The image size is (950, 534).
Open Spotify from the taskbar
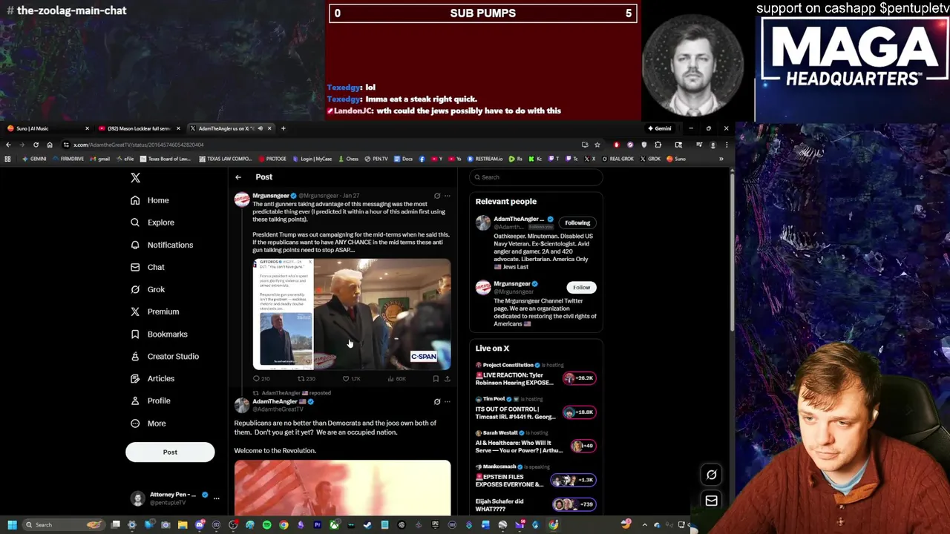[x=266, y=525]
